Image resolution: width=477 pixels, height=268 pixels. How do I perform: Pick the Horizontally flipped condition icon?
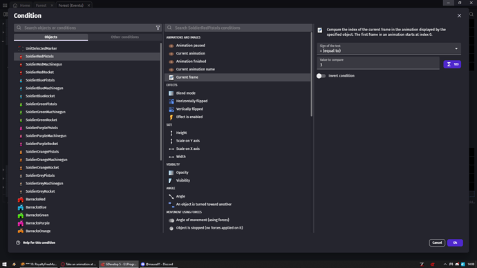coord(171,101)
